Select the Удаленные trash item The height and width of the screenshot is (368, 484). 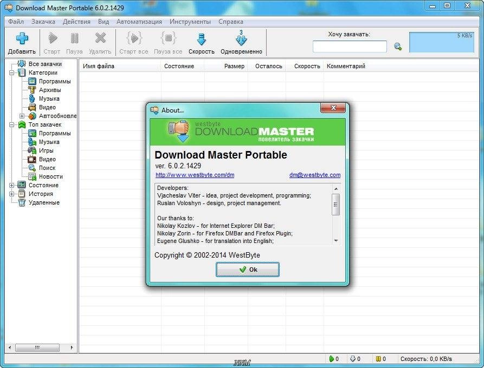coord(44,202)
